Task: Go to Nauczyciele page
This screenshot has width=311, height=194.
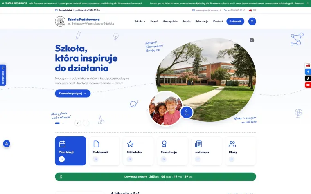Action: click(170, 21)
